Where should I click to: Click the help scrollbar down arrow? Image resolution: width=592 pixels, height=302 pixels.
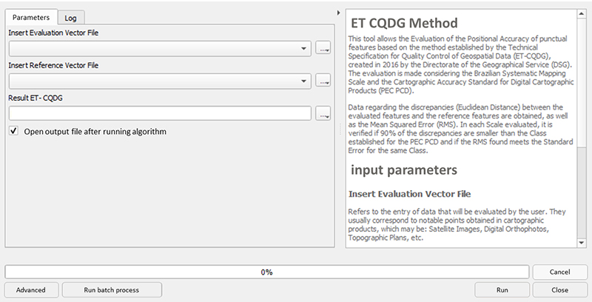582,242
